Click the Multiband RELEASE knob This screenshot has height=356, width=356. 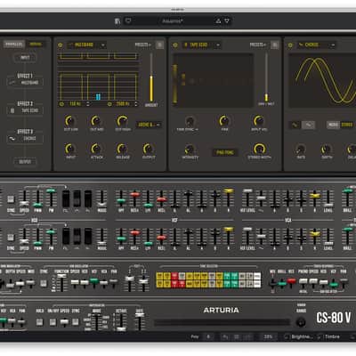point(122,149)
